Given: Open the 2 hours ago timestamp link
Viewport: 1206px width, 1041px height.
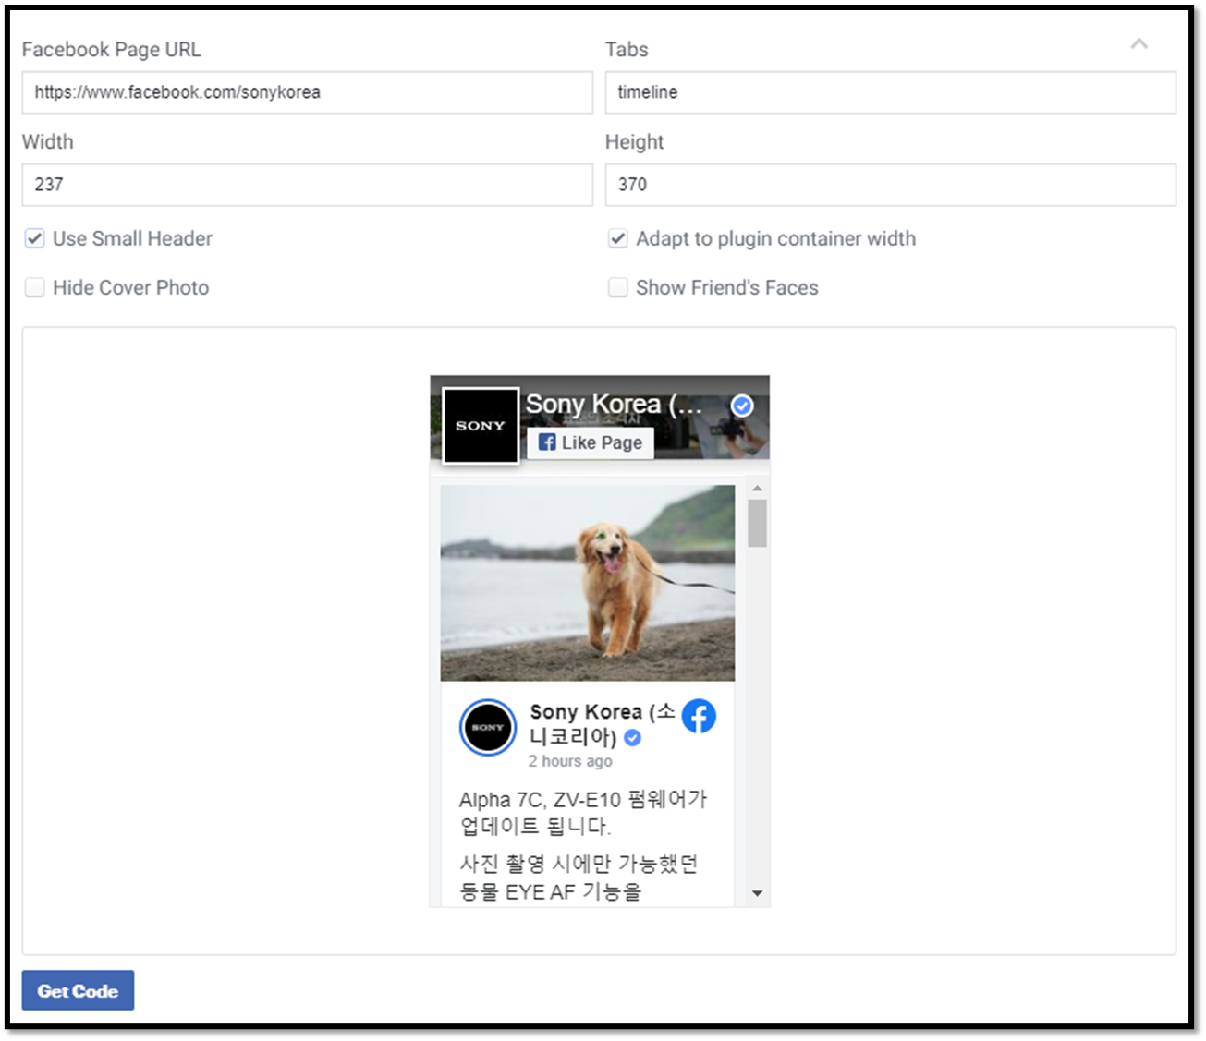Looking at the screenshot, I should tap(570, 761).
